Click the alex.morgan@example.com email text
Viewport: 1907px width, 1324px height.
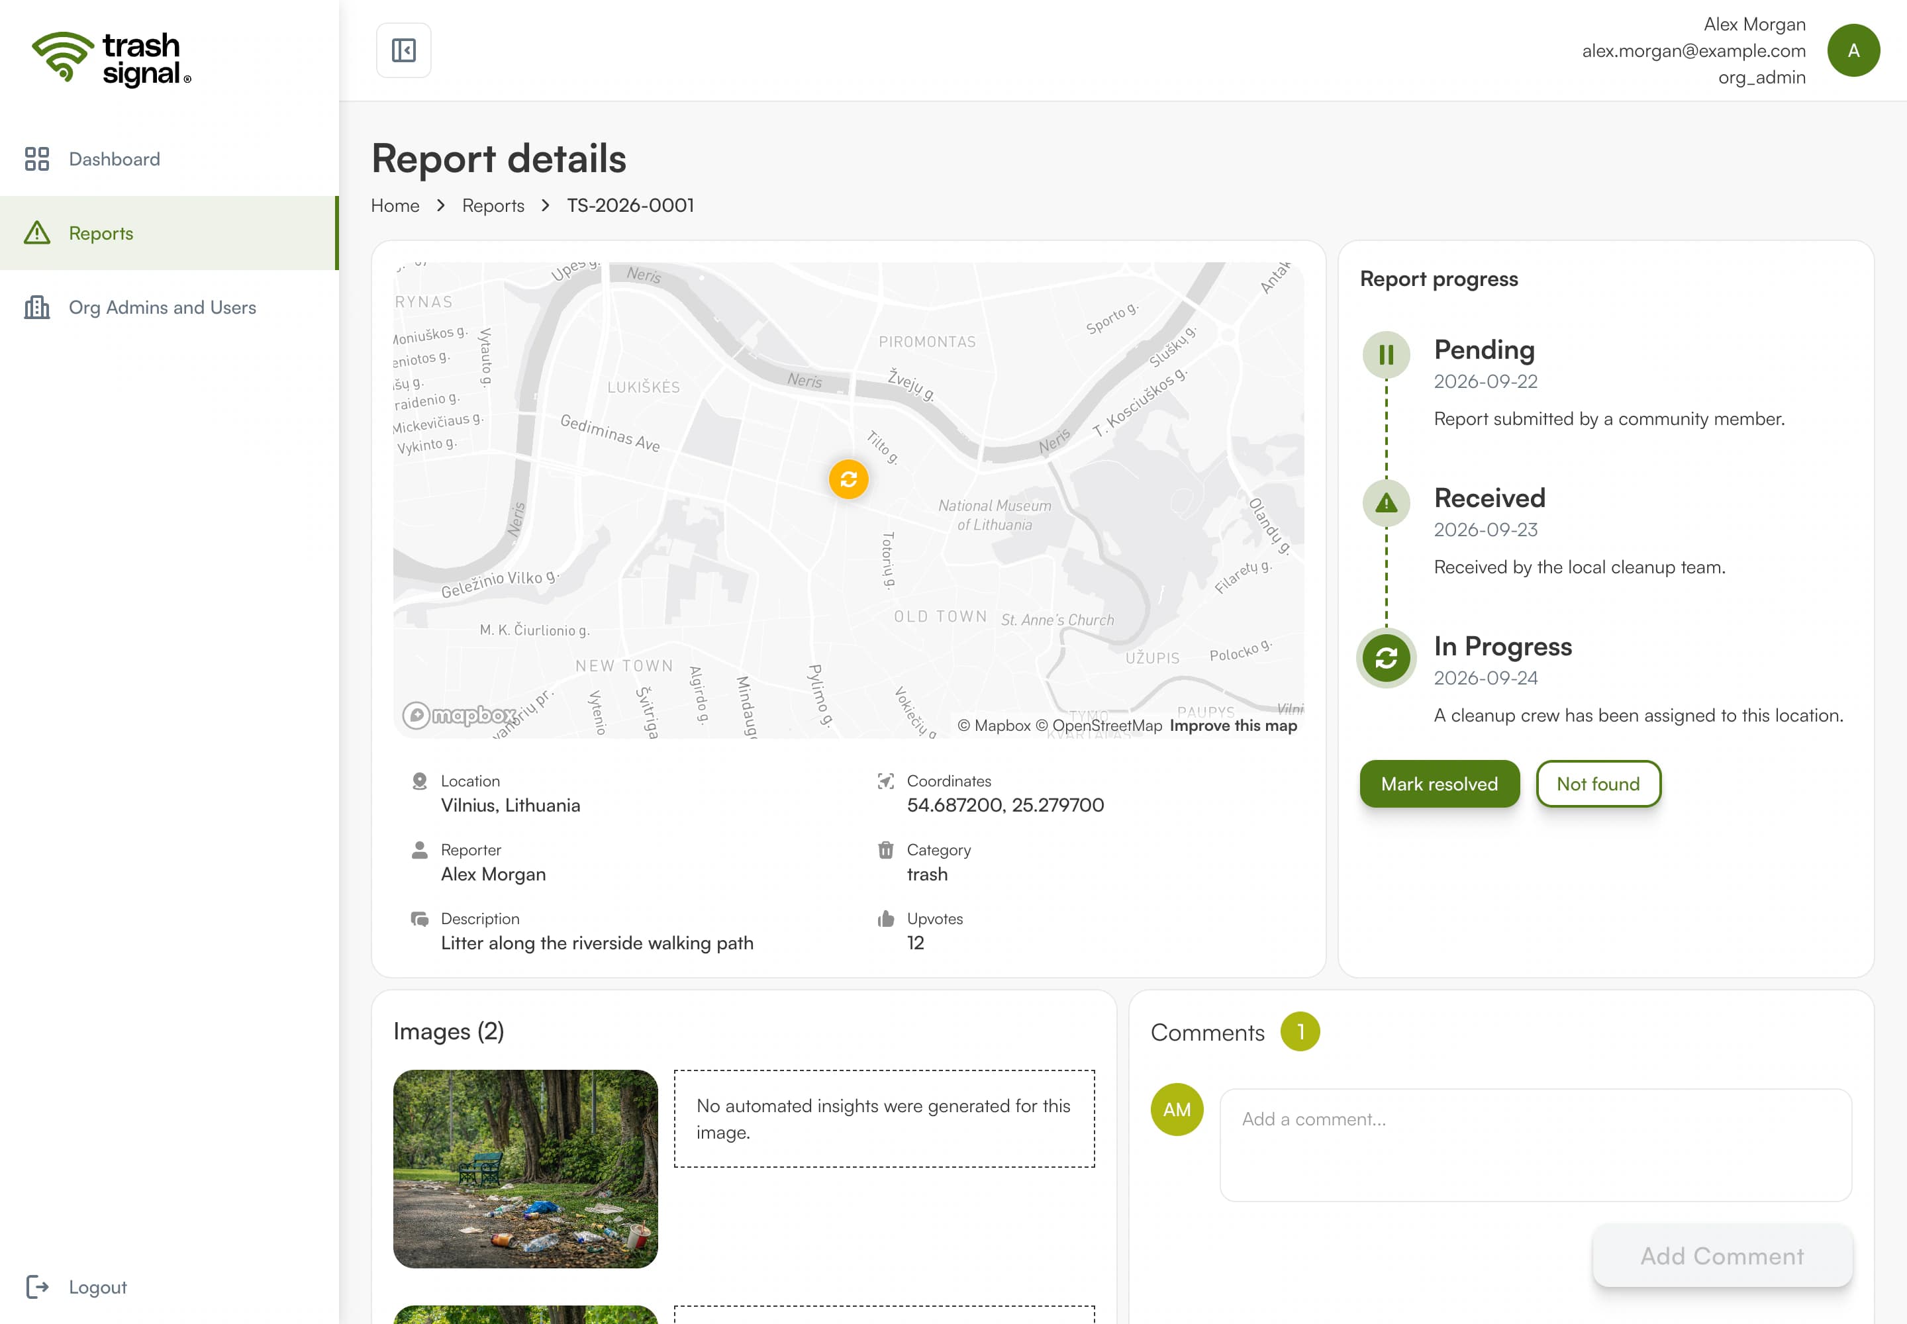(x=1693, y=50)
